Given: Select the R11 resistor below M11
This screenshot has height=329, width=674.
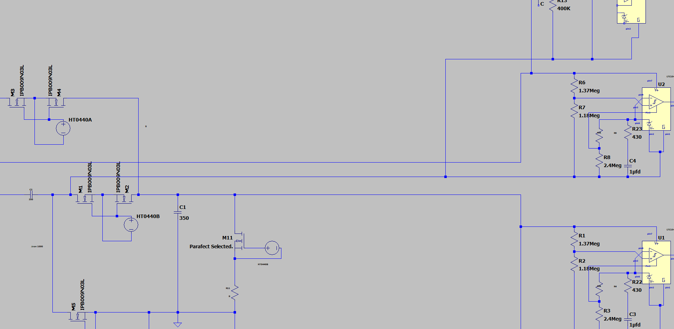Looking at the screenshot, I should click(x=235, y=292).
